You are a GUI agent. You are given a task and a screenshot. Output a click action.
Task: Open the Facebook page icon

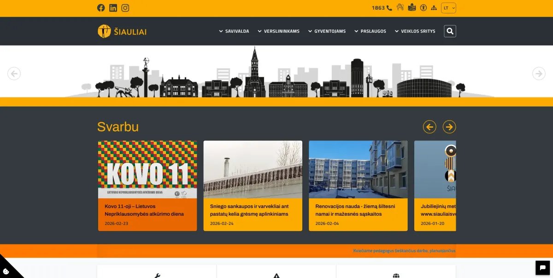pos(101,8)
